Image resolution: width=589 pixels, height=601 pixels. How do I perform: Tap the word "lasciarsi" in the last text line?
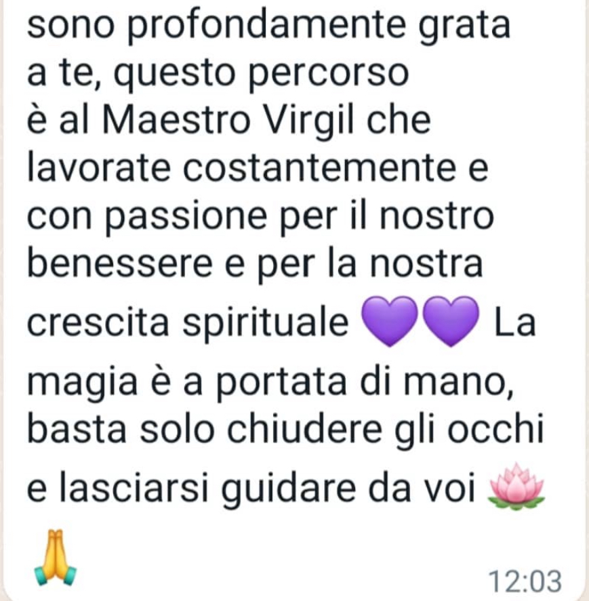point(134,489)
